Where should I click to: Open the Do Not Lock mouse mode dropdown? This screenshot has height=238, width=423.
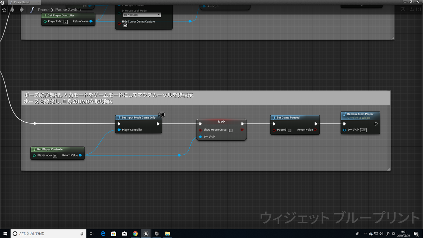142,15
